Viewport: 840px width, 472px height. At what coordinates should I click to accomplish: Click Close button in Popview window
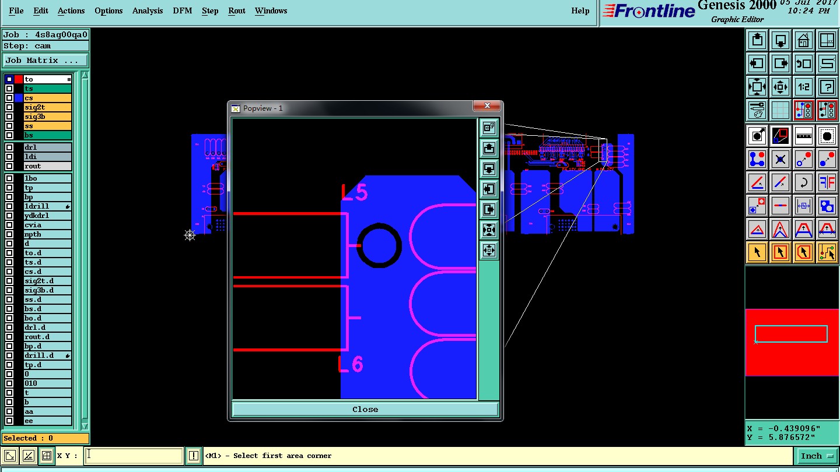[365, 409]
